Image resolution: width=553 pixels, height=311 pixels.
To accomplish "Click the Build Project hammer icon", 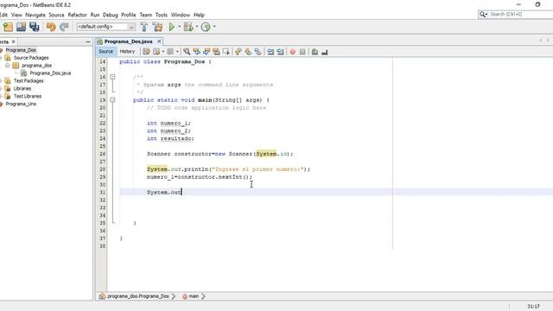I will (144, 27).
